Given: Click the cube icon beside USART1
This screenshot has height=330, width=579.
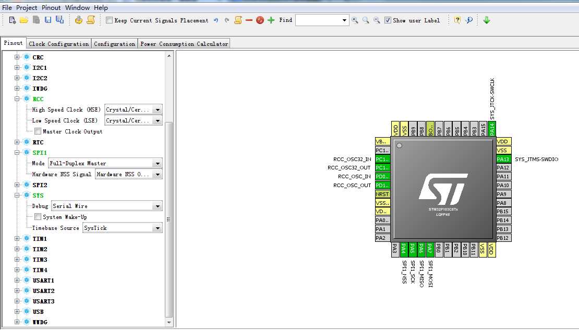Looking at the screenshot, I should [27, 280].
